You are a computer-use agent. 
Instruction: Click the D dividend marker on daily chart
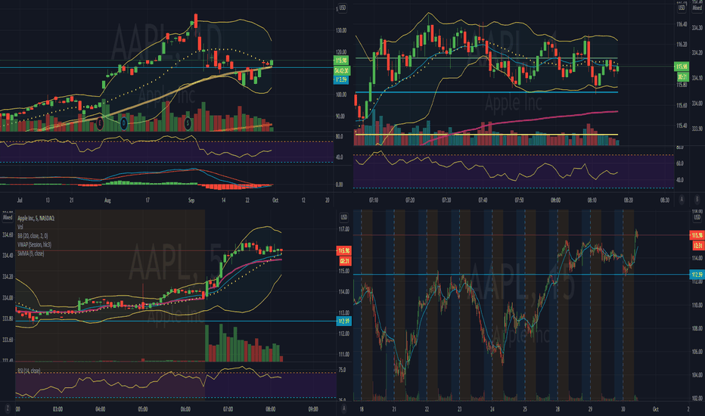point(123,123)
